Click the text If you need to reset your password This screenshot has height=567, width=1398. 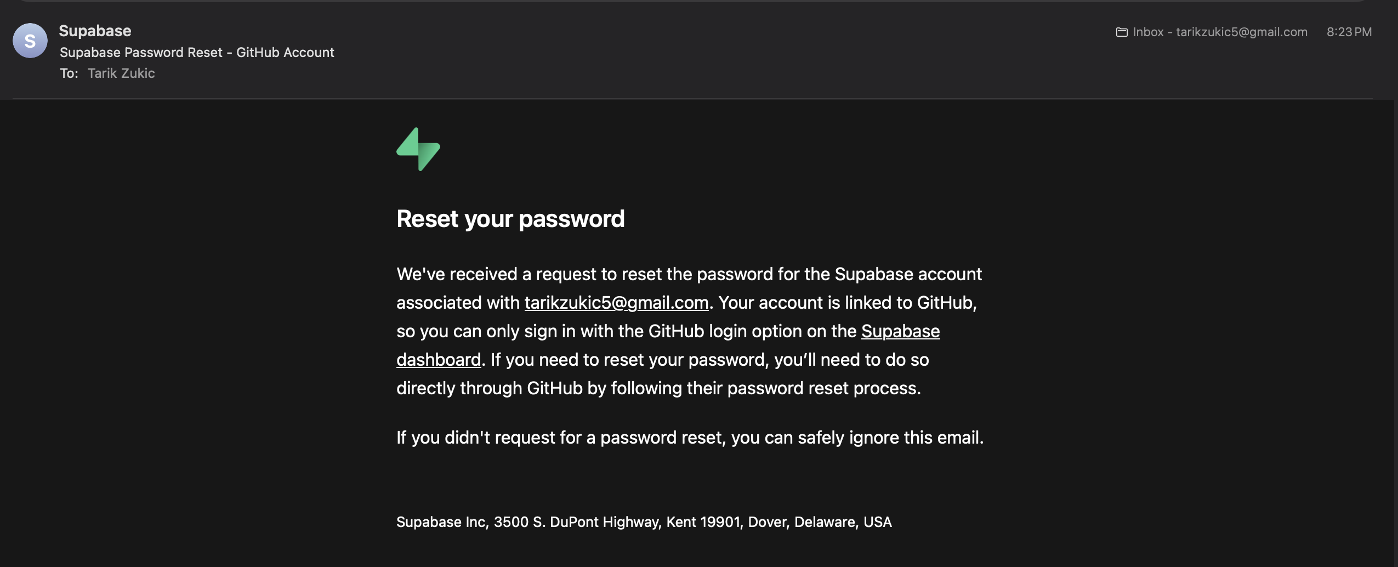630,360
